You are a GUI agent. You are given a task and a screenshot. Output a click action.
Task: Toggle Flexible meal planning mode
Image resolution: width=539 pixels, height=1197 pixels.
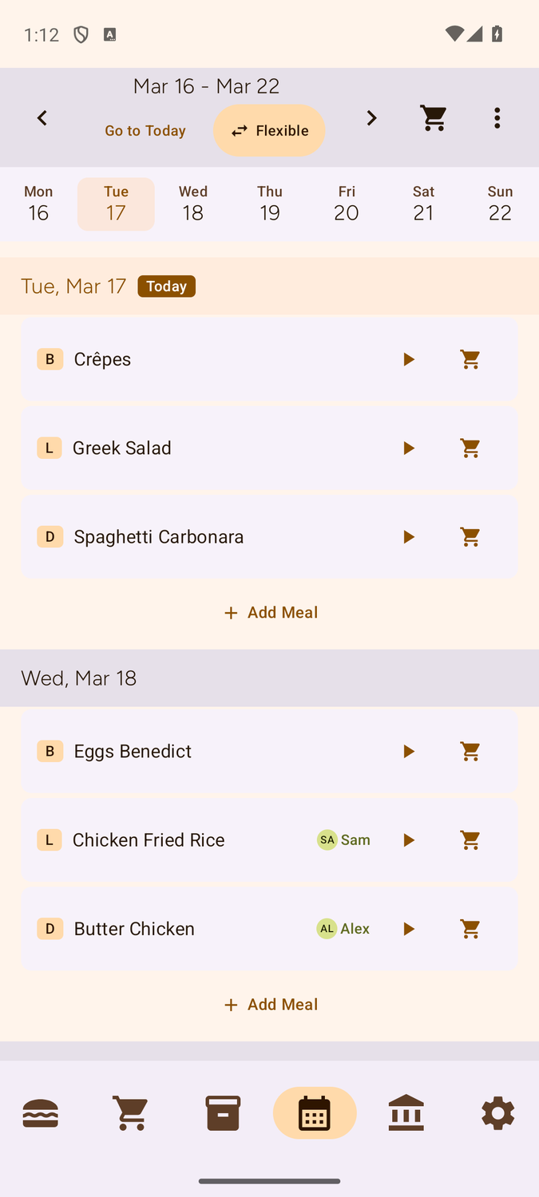tap(269, 130)
